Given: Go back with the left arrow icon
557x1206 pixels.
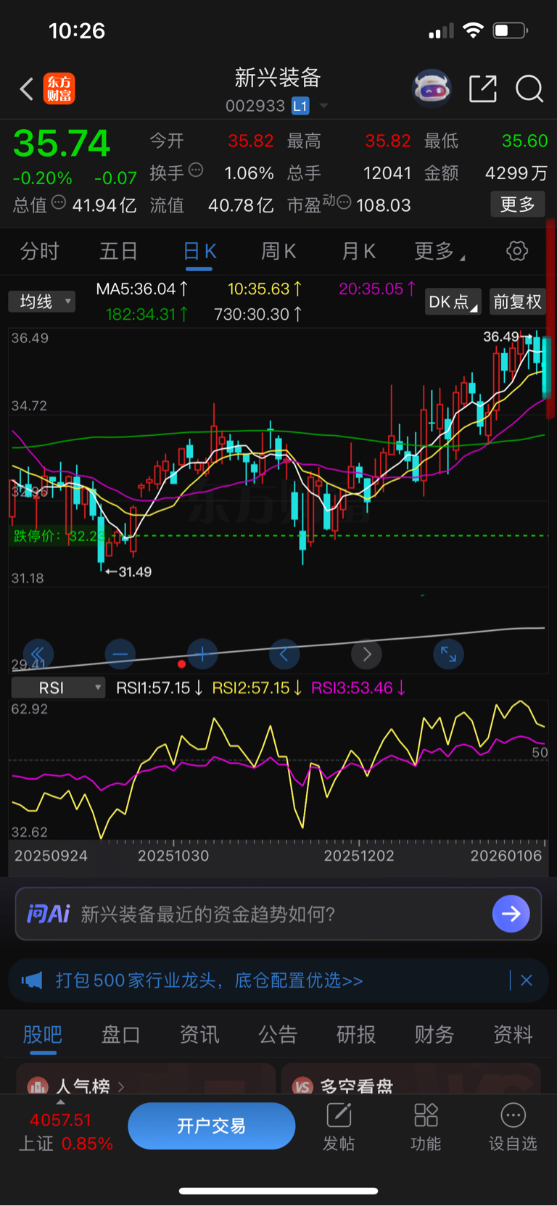Looking at the screenshot, I should tap(26, 89).
